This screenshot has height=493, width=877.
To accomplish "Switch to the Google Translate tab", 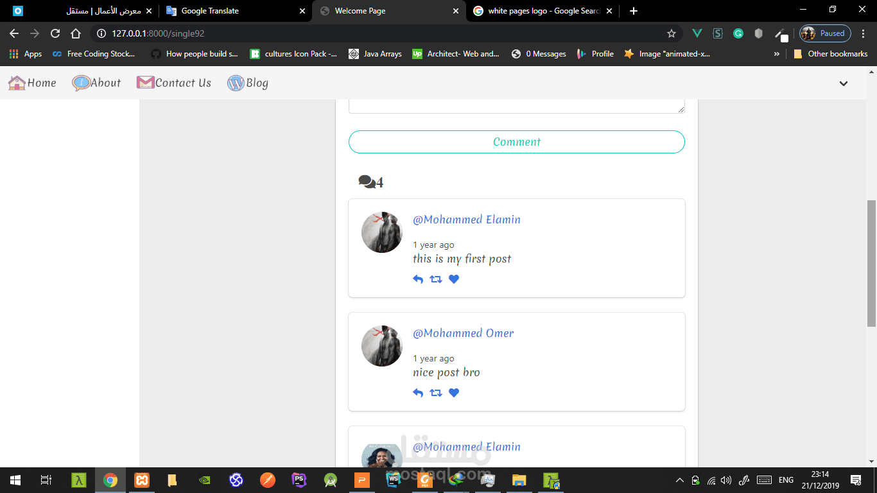I will (x=234, y=11).
